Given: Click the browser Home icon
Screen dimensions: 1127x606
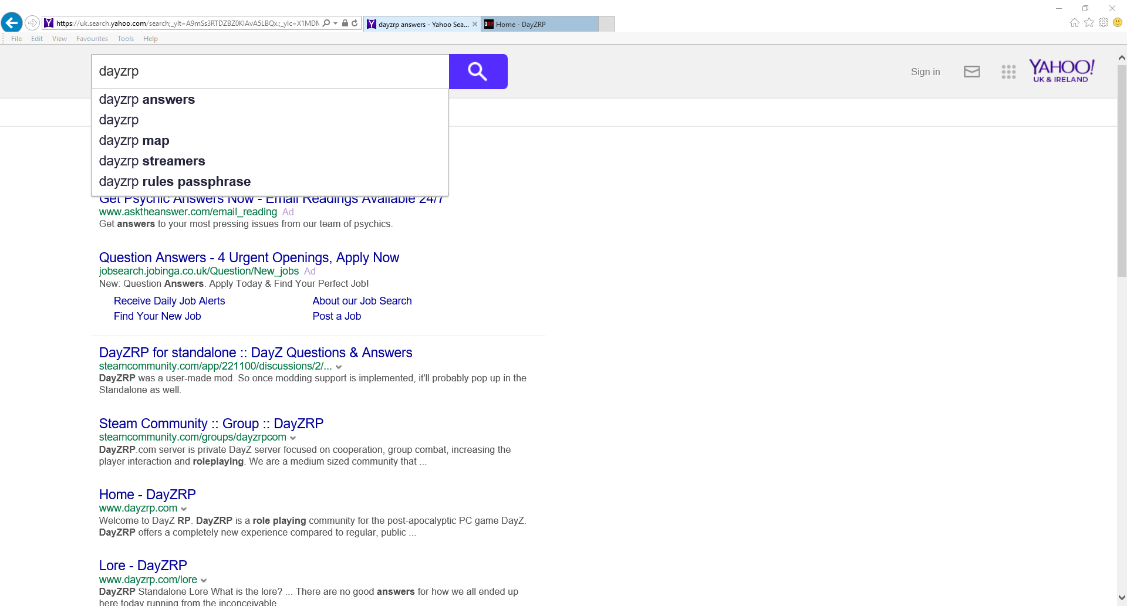Looking at the screenshot, I should (1075, 23).
